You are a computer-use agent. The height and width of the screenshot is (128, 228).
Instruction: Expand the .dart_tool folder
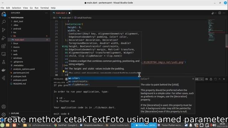[x=29, y=21]
